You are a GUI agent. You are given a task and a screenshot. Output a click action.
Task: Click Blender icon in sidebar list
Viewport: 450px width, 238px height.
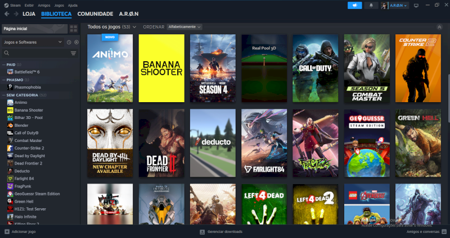[10, 125]
